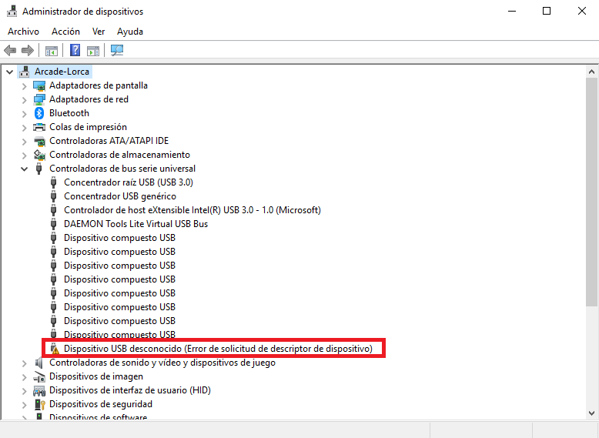Expand Adaptadores de red
Image resolution: width=599 pixels, height=438 pixels.
point(25,100)
